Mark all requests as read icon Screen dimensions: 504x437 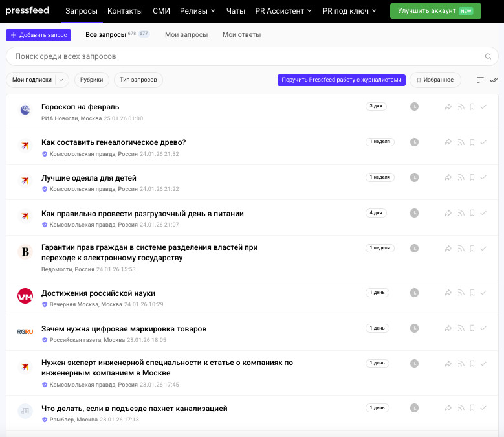click(x=494, y=80)
